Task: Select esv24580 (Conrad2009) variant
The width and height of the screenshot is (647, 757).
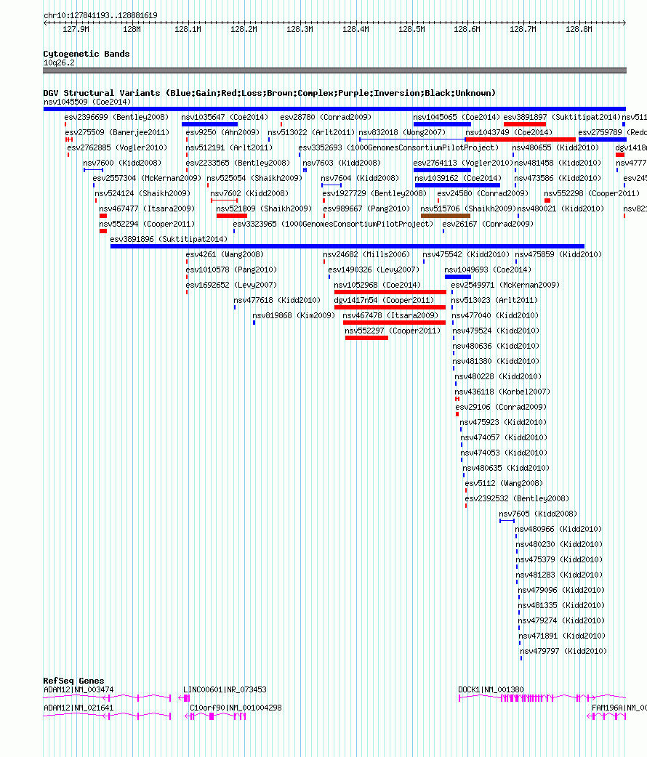Action: 483,193
